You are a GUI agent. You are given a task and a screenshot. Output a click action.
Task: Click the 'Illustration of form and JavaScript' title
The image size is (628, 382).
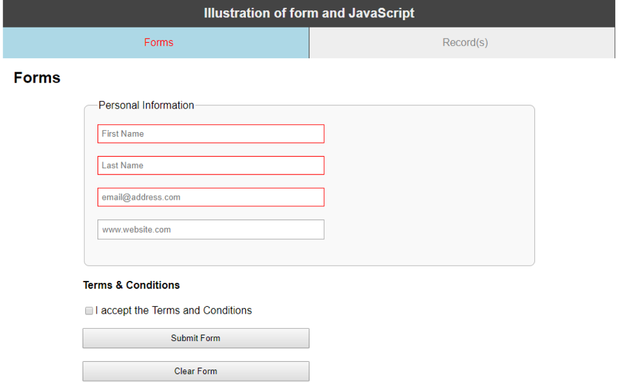[309, 13]
